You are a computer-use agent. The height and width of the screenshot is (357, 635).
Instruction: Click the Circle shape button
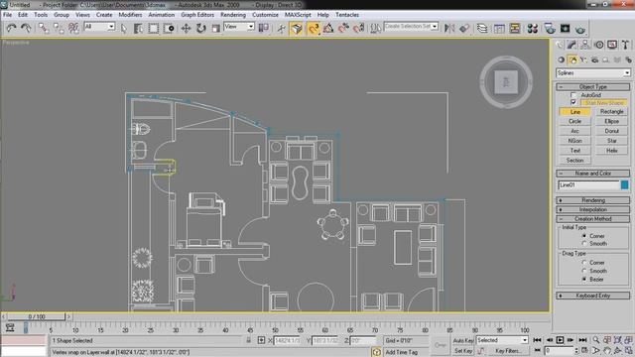point(574,121)
